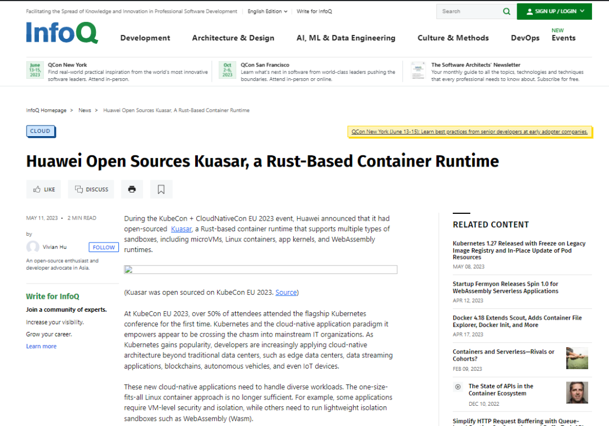
Task: Click the Huawei Open Sources Kuasar breadcrumb
Action: pyautogui.click(x=176, y=110)
